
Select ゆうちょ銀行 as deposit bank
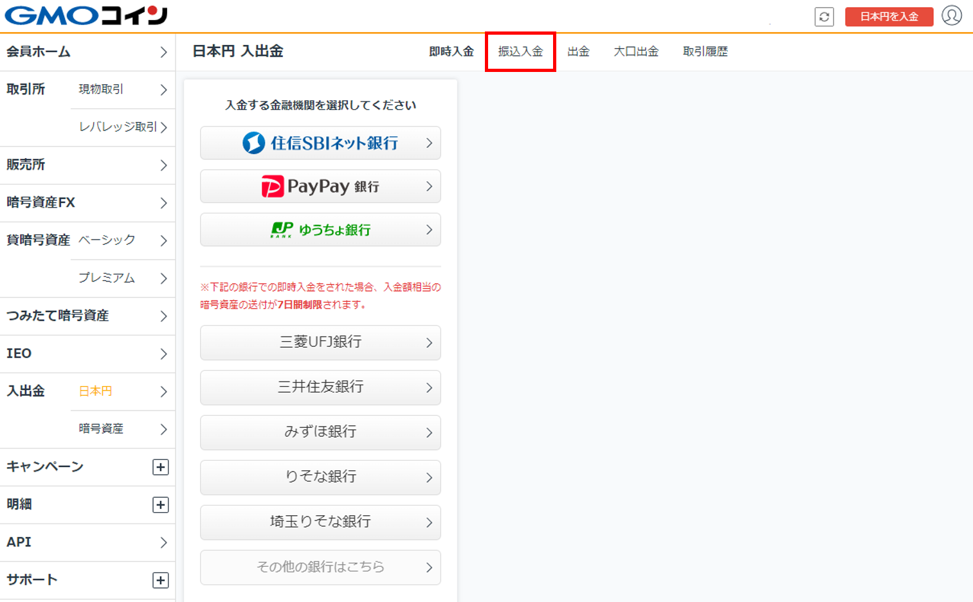(320, 229)
